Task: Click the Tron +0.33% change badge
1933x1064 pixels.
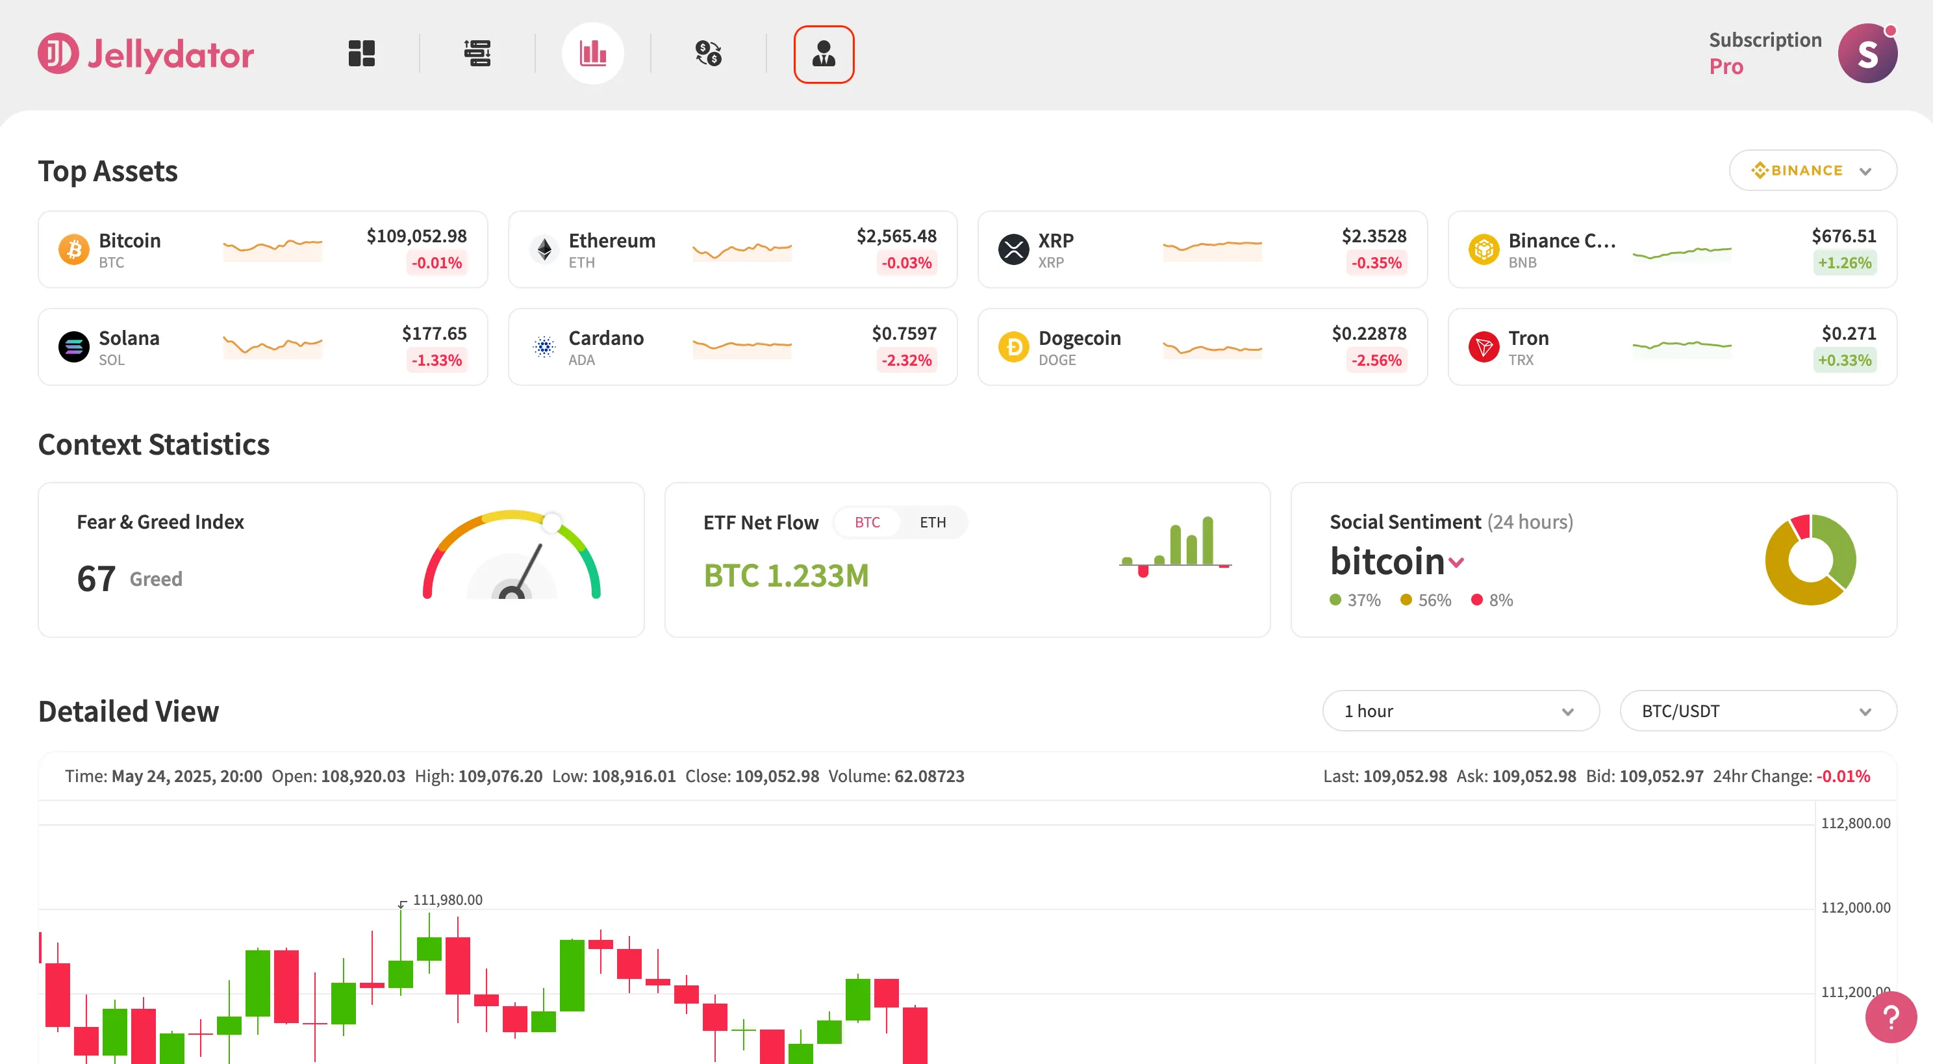Action: [1845, 360]
